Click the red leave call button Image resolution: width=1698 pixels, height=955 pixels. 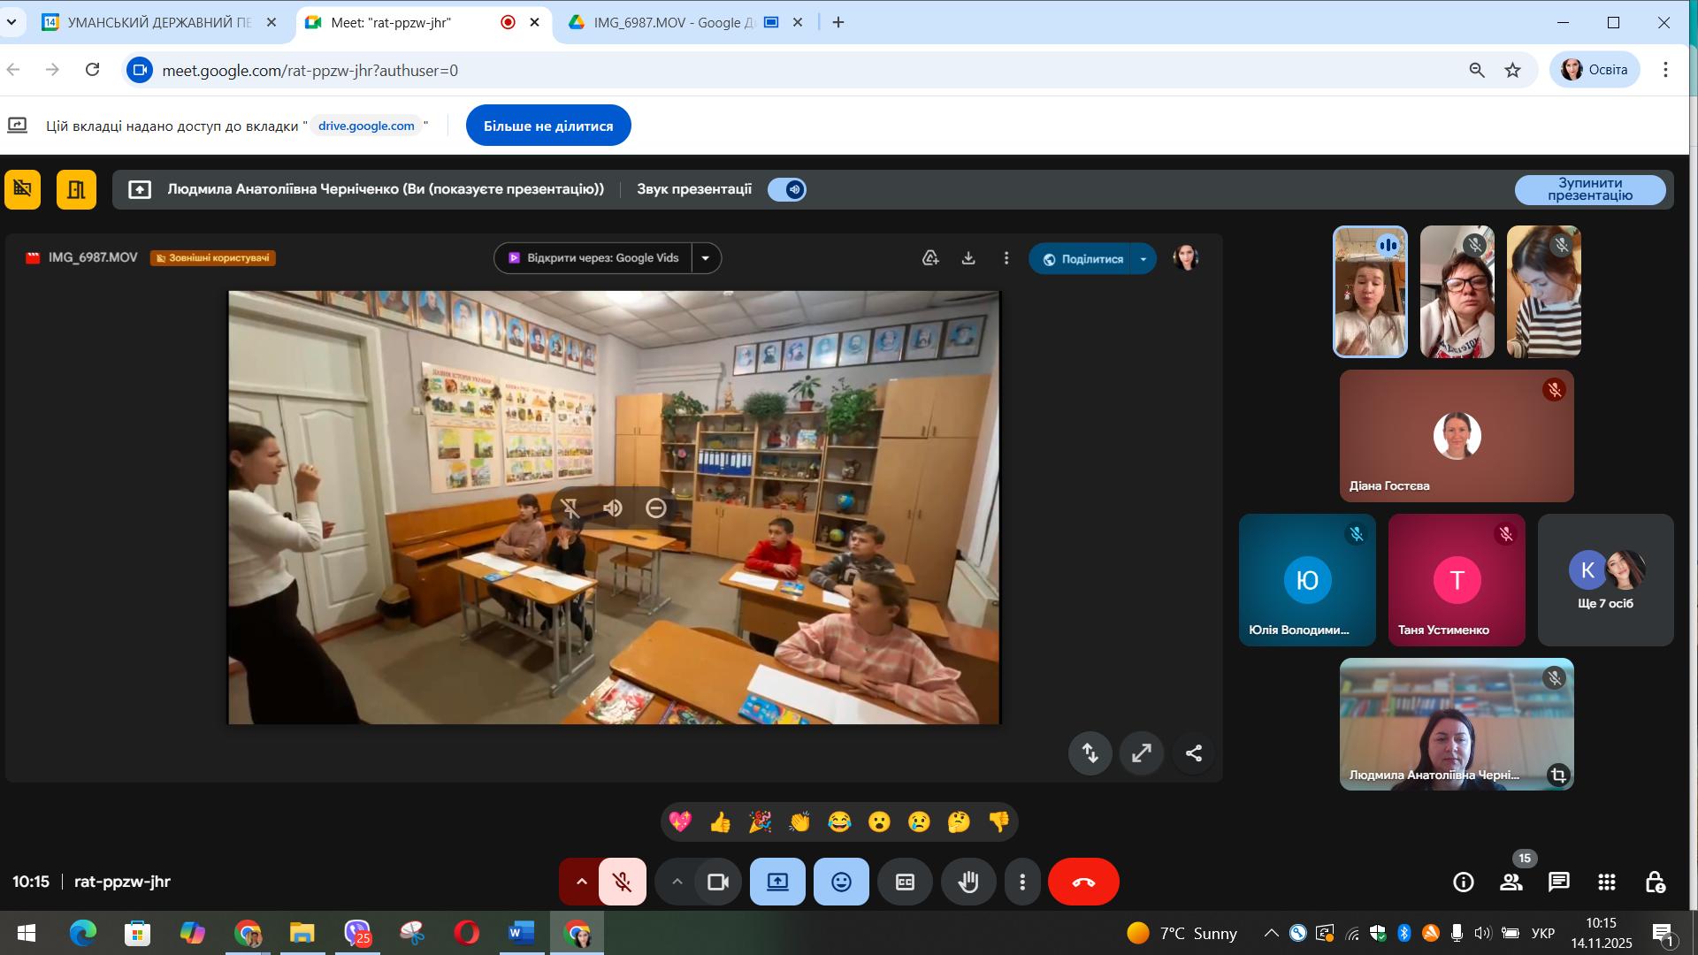click(1083, 882)
